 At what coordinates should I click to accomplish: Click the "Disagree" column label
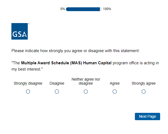[x=57, y=83]
